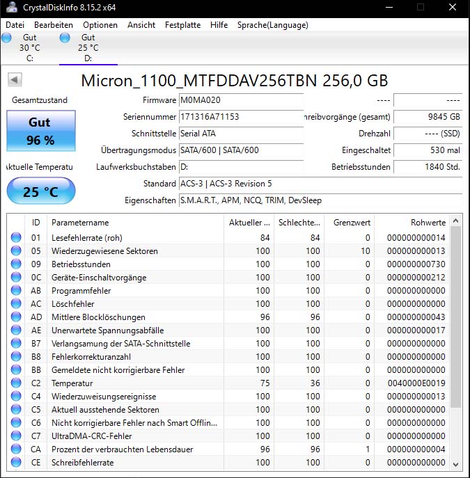470x478 pixels.
Task: Click the Drehzahl value ---- (SSD)
Action: (x=428, y=134)
